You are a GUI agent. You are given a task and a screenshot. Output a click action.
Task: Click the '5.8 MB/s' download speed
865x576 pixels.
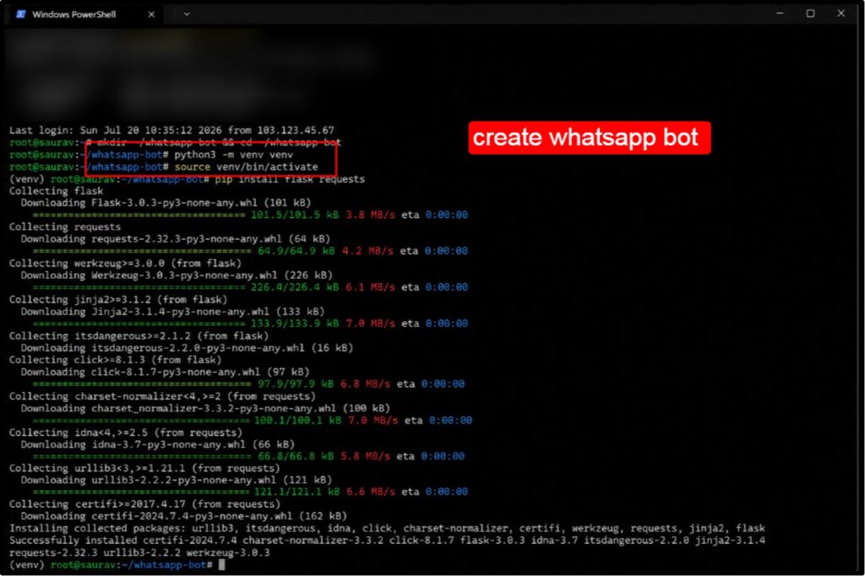click(365, 456)
